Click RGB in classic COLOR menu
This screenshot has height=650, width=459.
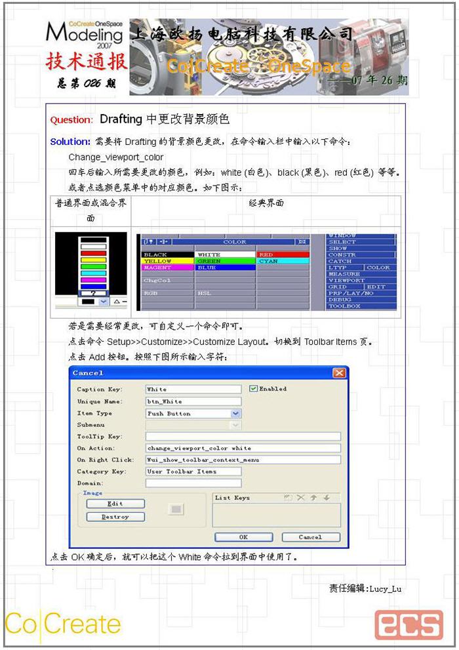168,293
